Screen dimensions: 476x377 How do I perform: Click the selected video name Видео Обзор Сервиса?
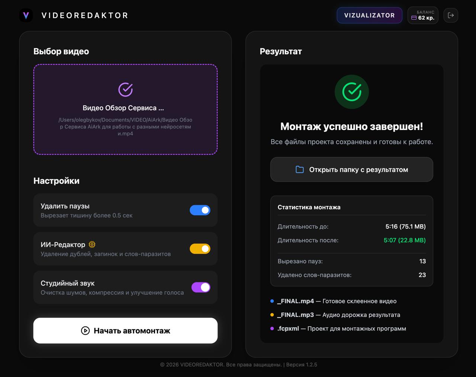[x=123, y=108]
